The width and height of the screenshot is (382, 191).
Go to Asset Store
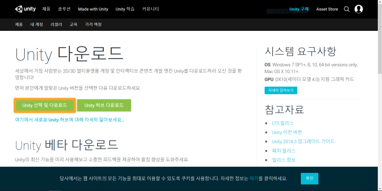(327, 9)
